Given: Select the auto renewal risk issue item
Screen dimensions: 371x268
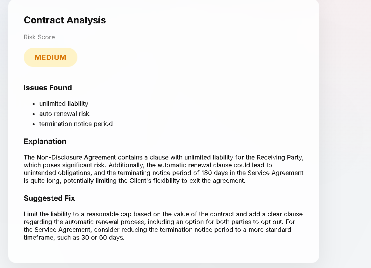Looking at the screenshot, I should tap(64, 114).
